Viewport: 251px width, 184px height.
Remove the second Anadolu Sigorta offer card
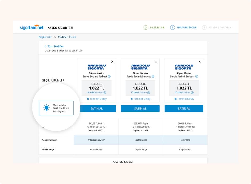(156, 62)
